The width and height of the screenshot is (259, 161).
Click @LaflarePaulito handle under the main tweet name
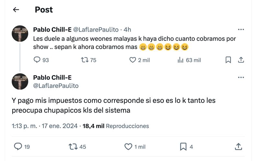point(56,86)
